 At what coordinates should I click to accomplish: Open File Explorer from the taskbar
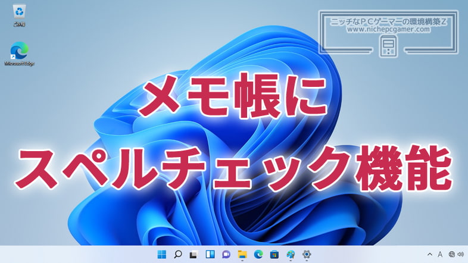[242, 254]
